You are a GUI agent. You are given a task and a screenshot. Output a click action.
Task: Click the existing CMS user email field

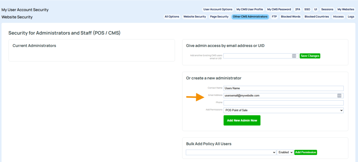pyautogui.click(x=257, y=56)
